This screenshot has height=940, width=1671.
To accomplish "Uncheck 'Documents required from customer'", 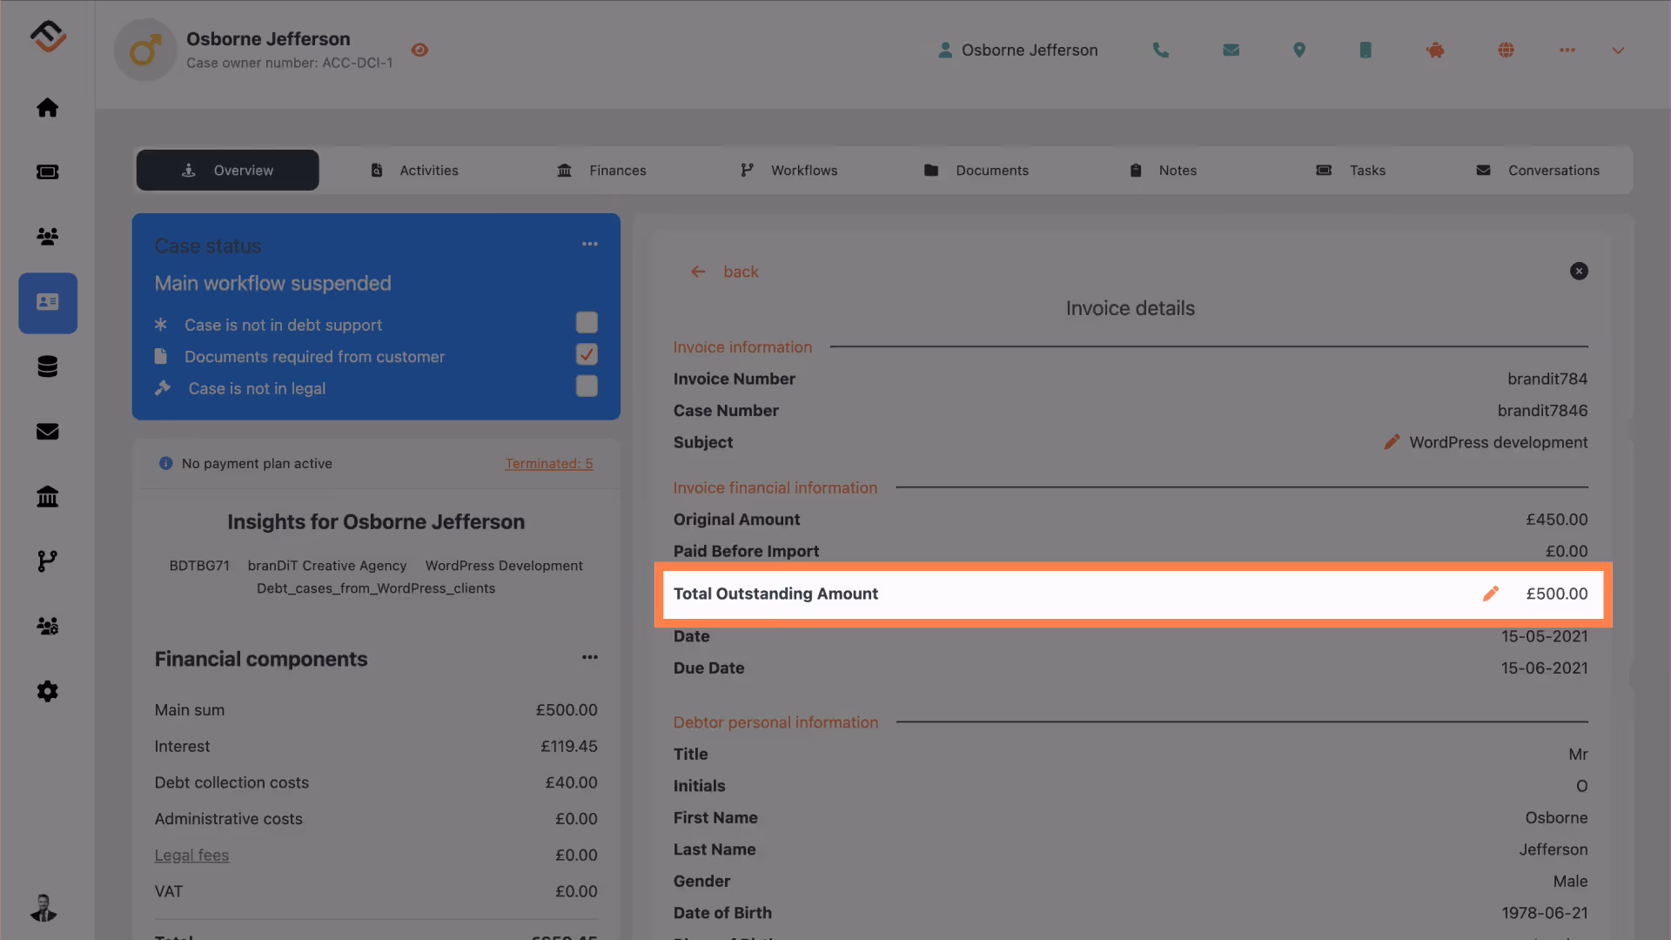I will tap(587, 354).
